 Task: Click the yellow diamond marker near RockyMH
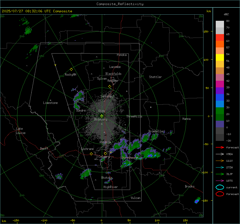coord(71,70)
